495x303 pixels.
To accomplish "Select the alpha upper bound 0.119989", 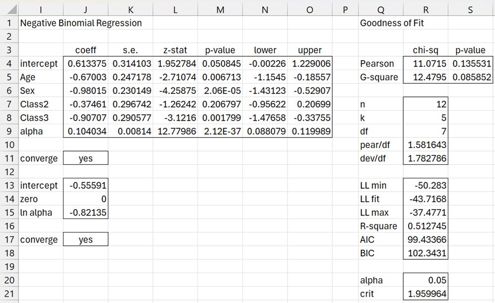I will coord(310,132).
